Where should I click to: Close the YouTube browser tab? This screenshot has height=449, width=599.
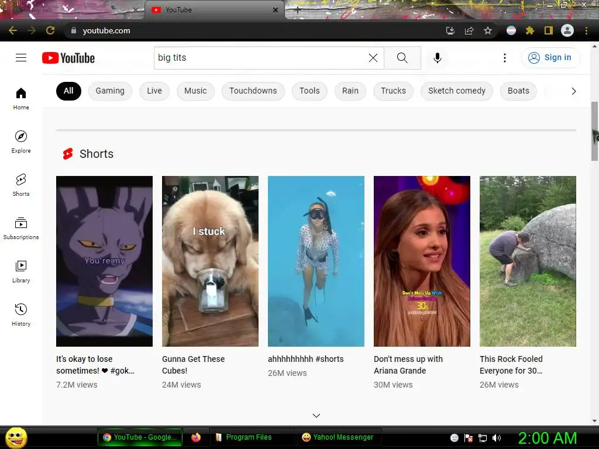point(276,10)
